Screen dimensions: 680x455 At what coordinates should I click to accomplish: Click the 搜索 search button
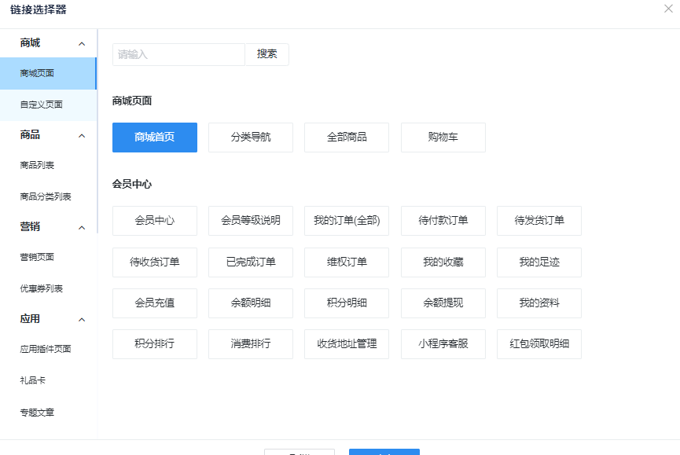266,54
